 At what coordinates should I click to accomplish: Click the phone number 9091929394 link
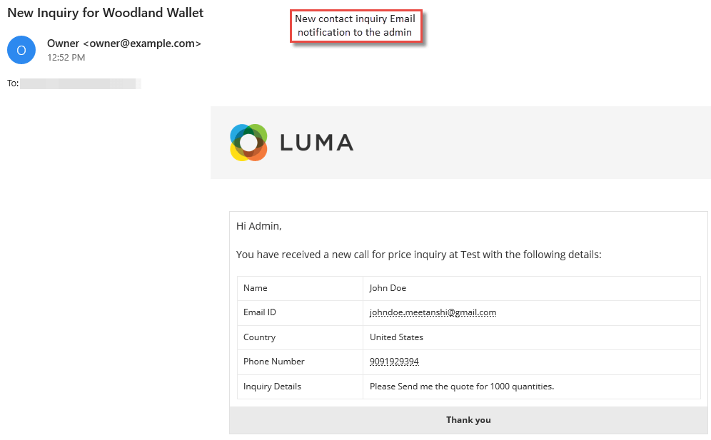pyautogui.click(x=394, y=361)
